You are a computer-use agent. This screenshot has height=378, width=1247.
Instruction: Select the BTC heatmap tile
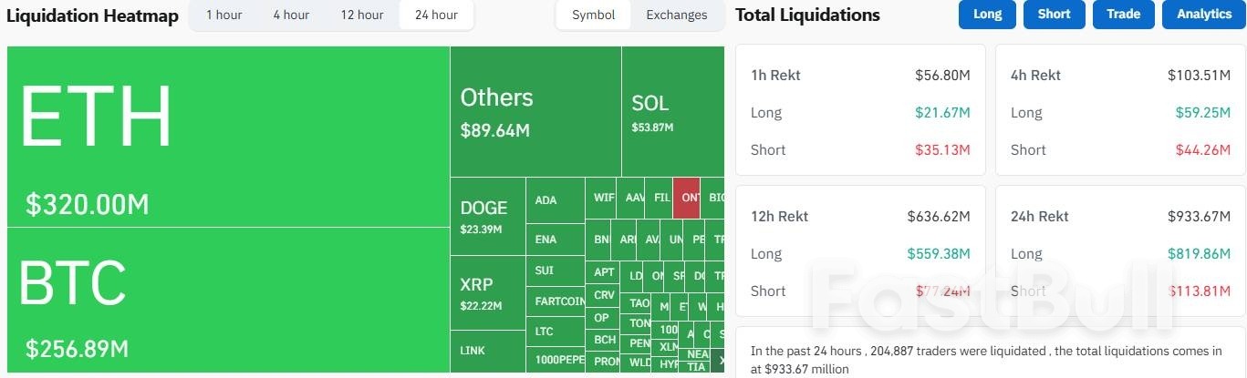[x=228, y=301]
